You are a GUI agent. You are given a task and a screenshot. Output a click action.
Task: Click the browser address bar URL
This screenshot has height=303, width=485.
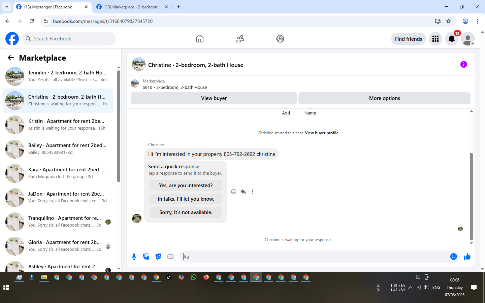point(103,21)
